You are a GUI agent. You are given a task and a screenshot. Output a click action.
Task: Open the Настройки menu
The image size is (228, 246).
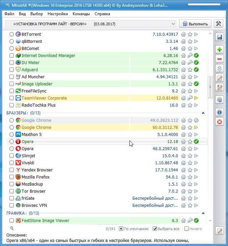58,14
